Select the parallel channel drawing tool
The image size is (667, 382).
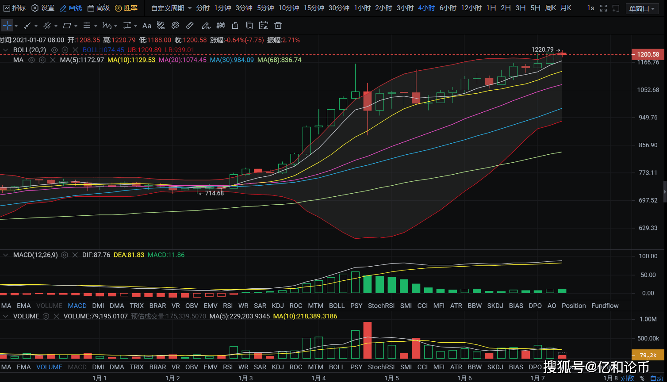pos(47,26)
